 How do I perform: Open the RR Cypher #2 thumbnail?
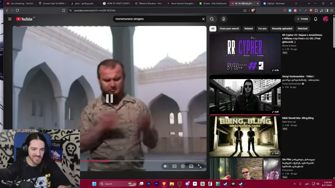click(x=245, y=54)
